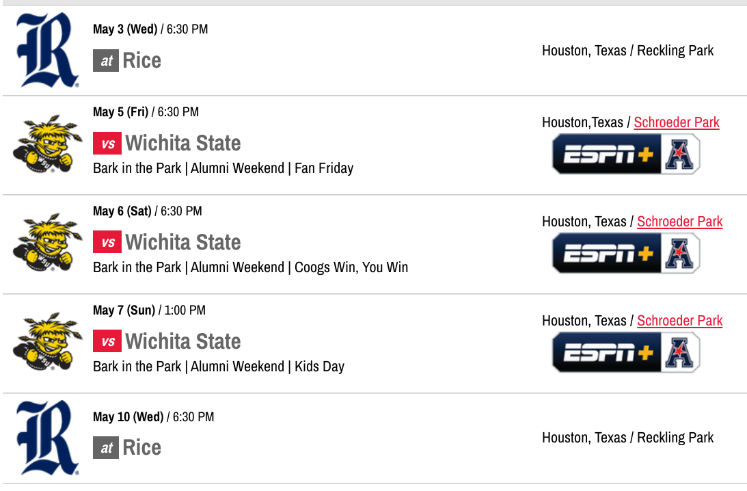
Task: Click the Rice team name on May 10
Action: click(142, 448)
